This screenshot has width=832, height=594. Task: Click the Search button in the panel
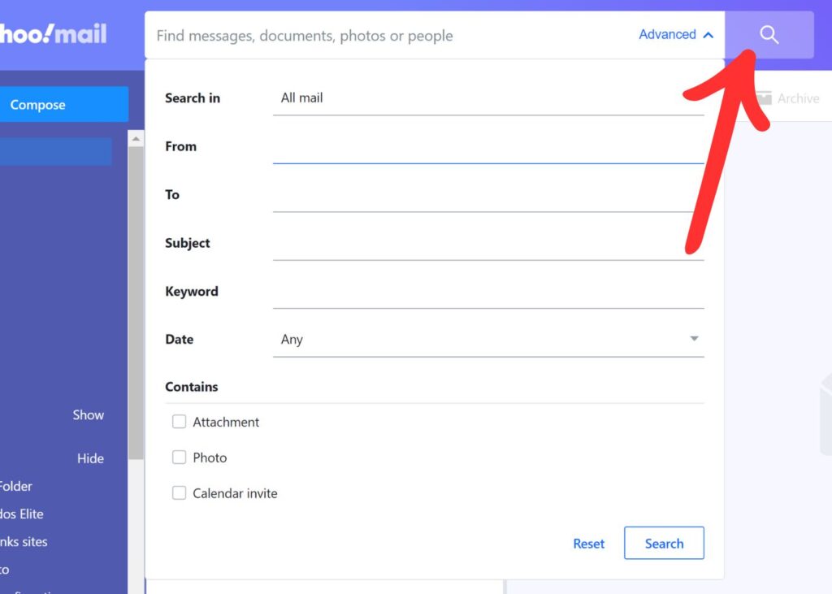coord(665,543)
